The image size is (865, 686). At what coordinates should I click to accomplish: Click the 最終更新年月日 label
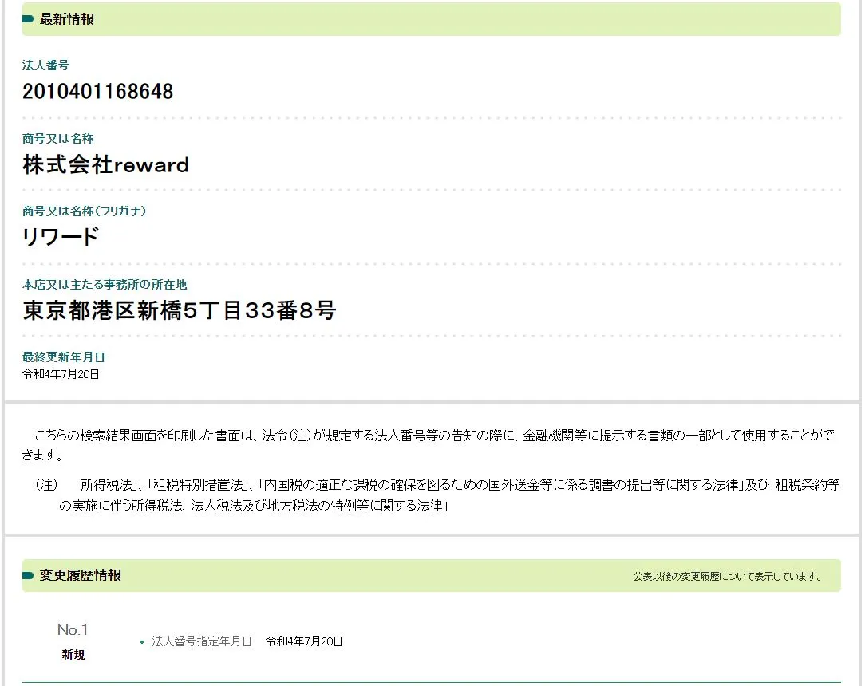(63, 357)
